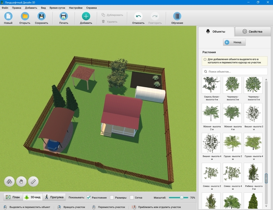This screenshot has width=273, height=210.
Task: Click catalog scrollbar down arrow
Action: [266, 206]
